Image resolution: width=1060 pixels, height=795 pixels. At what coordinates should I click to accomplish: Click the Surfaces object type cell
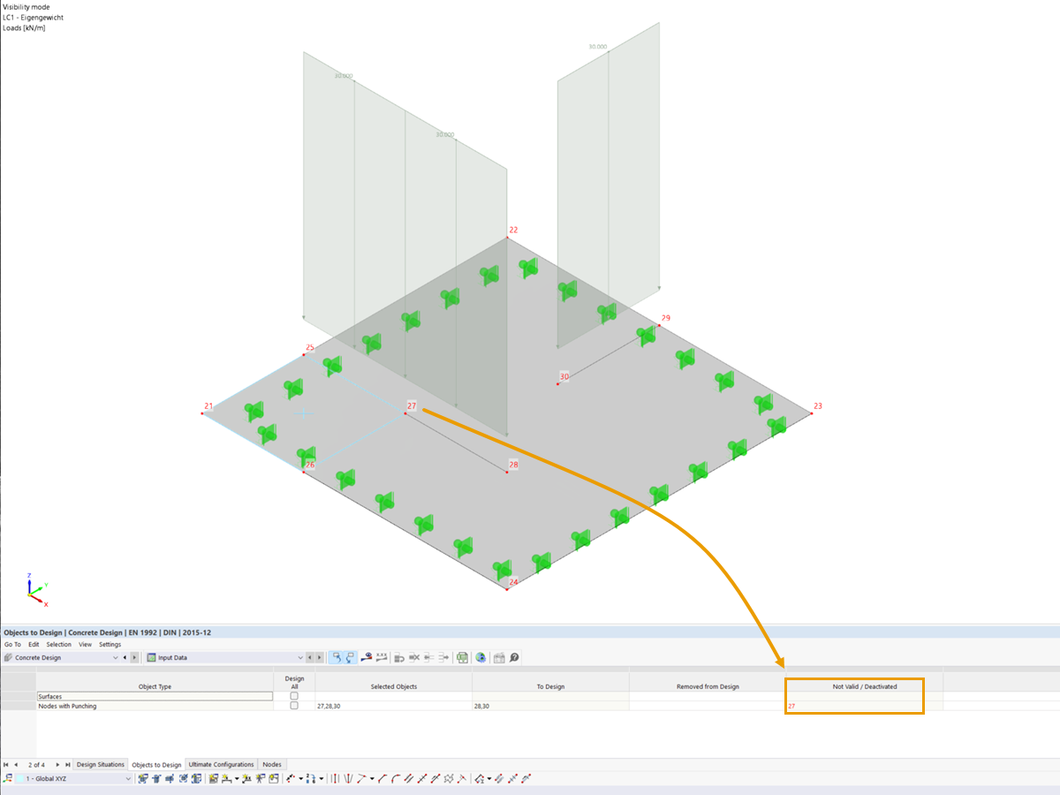click(x=155, y=696)
